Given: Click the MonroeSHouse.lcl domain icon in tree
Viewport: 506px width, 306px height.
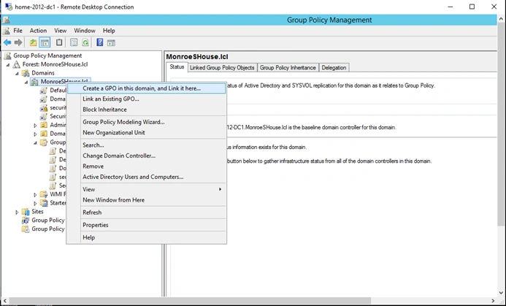Looking at the screenshot, I should (34, 82).
